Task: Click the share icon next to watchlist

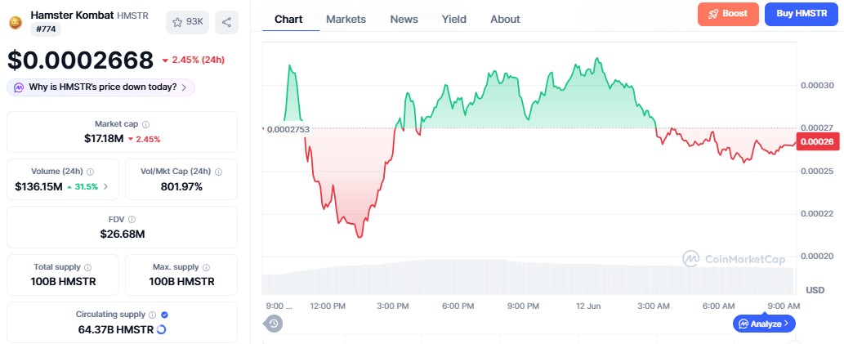Action: point(226,22)
